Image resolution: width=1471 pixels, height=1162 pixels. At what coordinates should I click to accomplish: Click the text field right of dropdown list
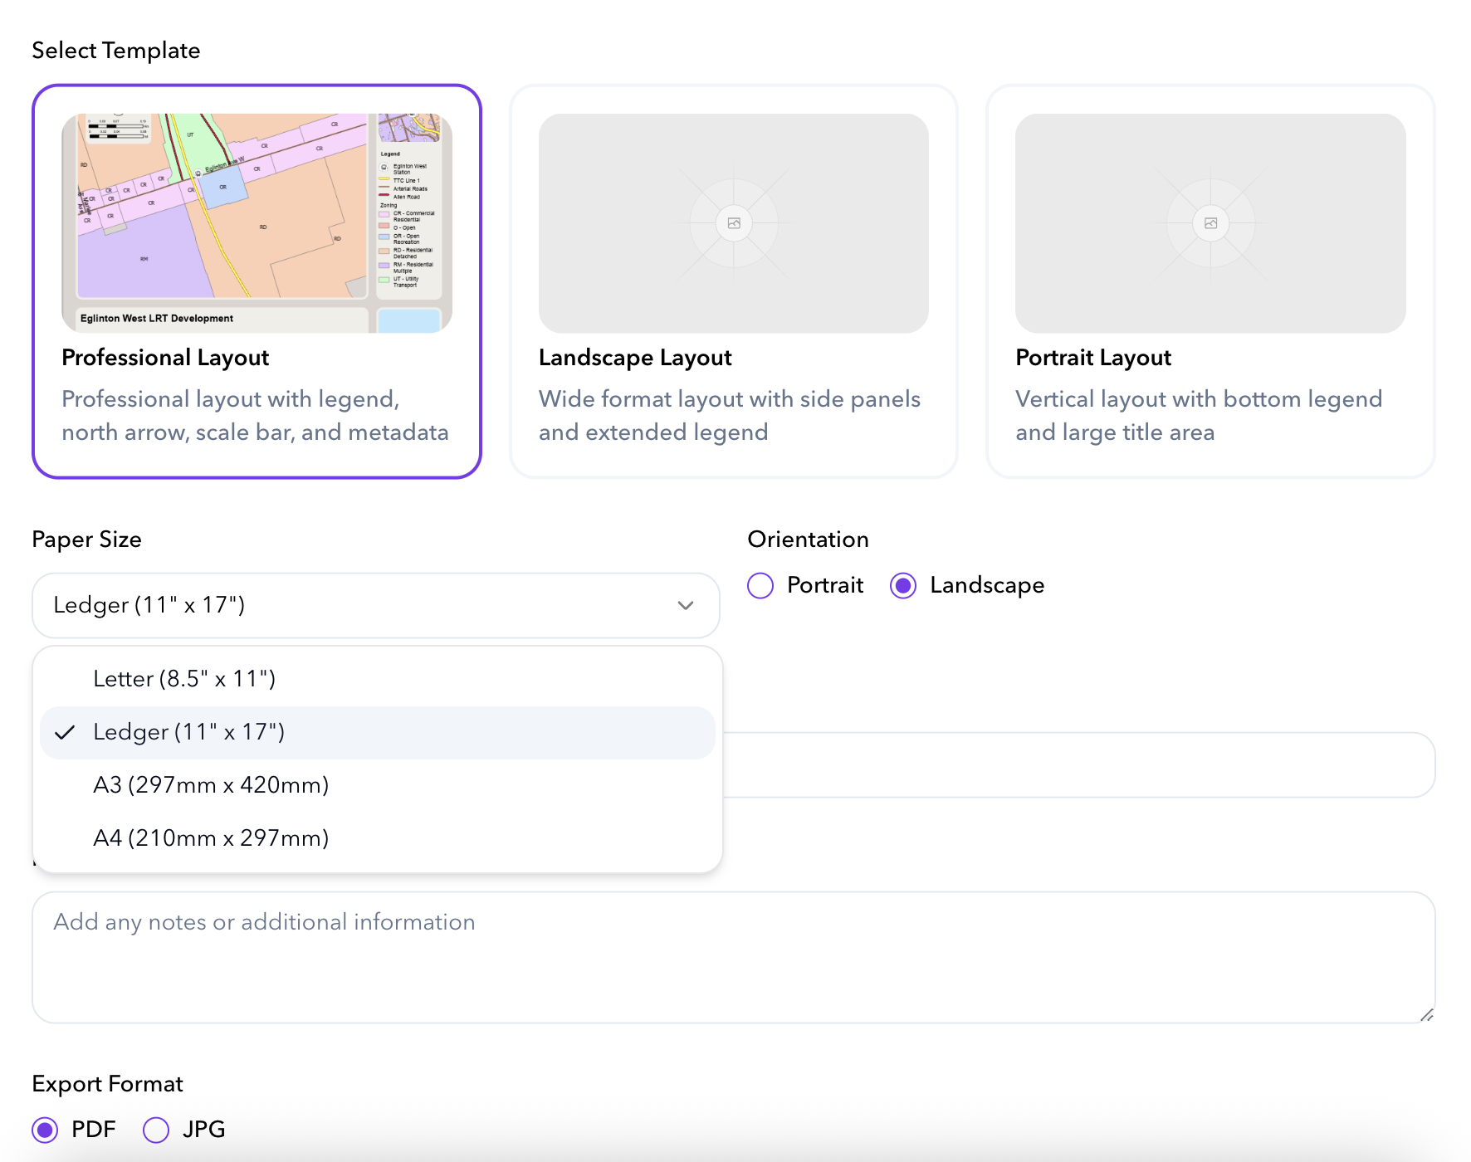(x=1078, y=765)
